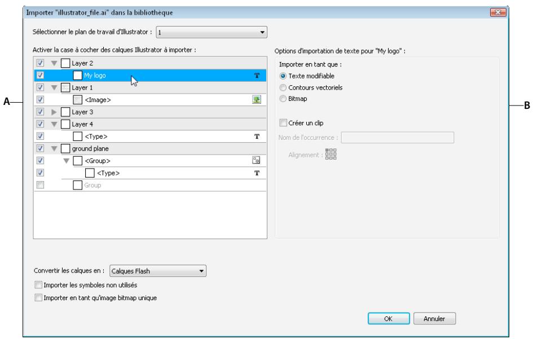
Task: Click the bitmap image icon on <Image> row
Action: pos(256,100)
